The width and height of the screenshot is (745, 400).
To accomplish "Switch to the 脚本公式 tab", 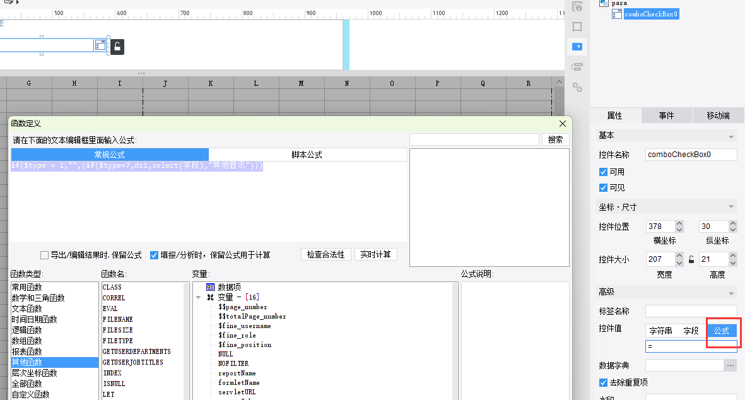I will [x=307, y=155].
